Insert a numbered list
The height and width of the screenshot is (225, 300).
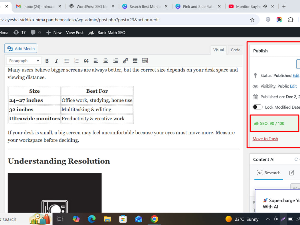click(x=76, y=61)
